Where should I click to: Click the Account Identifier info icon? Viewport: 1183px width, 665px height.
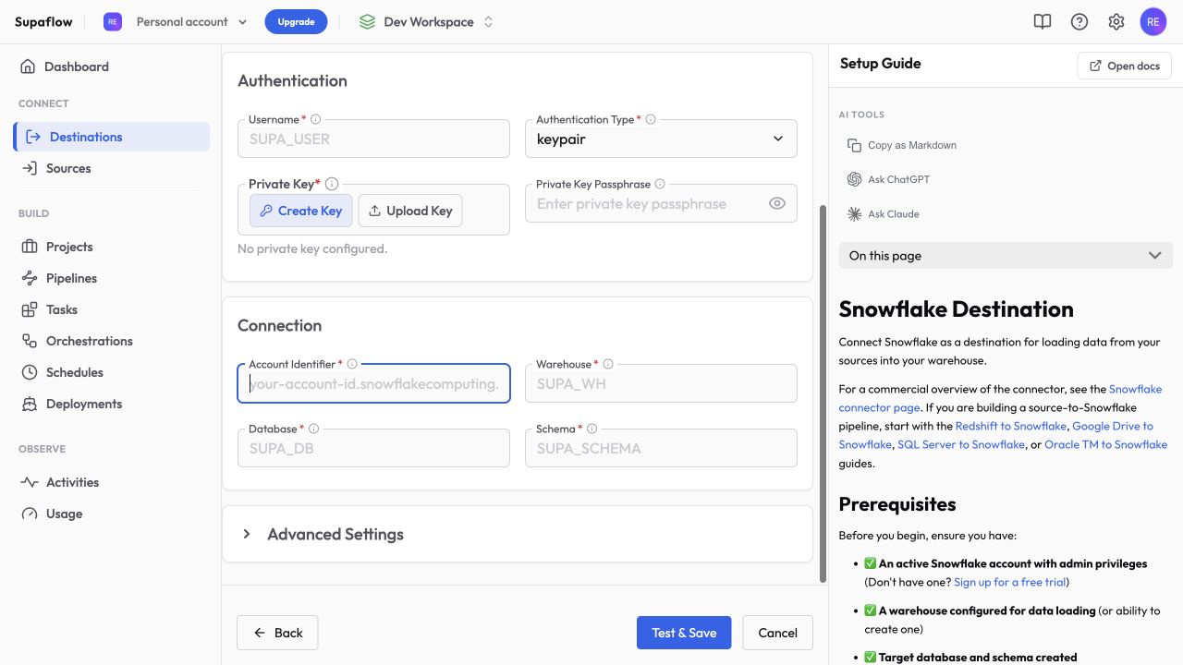[352, 364]
